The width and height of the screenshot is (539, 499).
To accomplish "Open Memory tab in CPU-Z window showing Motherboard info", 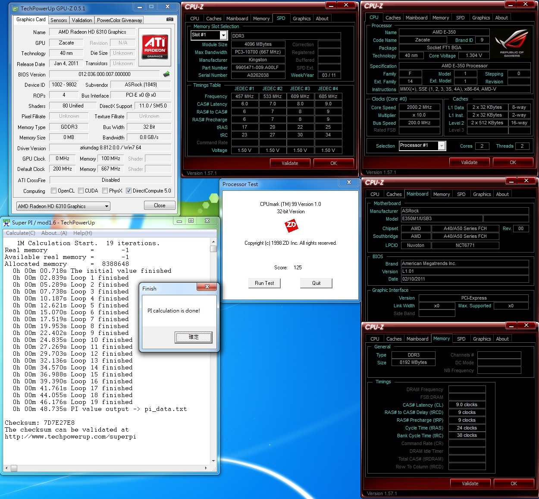I will pyautogui.click(x=442, y=194).
